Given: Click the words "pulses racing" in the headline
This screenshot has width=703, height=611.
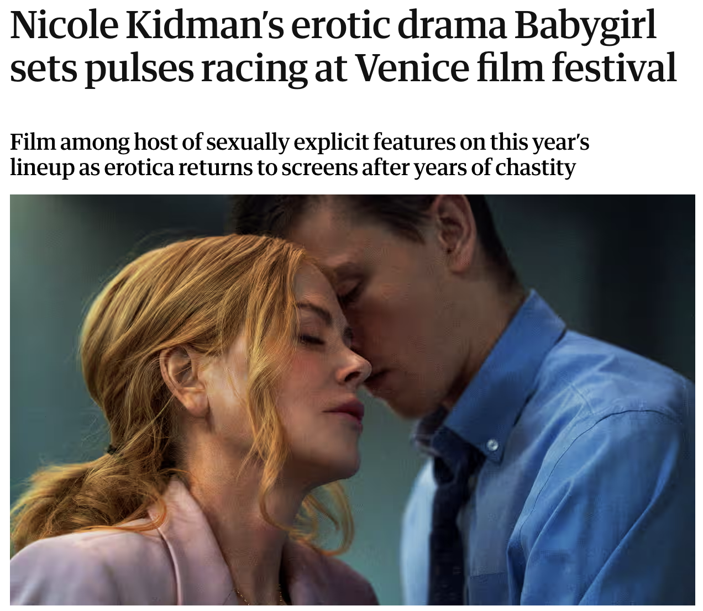Looking at the screenshot, I should pos(197,69).
